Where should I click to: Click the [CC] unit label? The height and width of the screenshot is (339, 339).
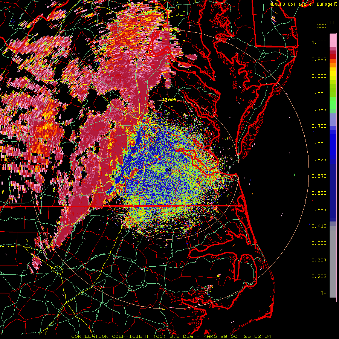321,26
